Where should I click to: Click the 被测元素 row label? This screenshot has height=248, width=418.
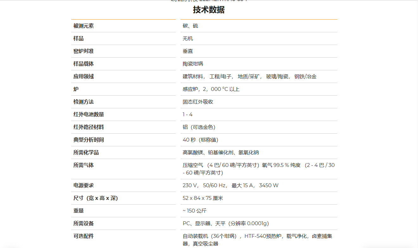coord(84,26)
